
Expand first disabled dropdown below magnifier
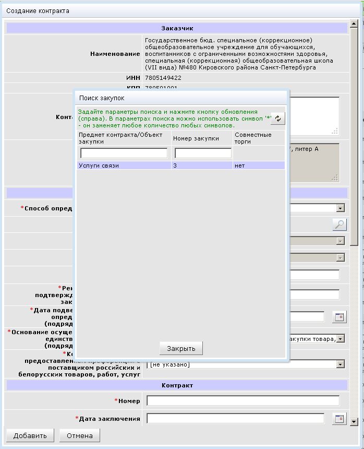click(340, 241)
